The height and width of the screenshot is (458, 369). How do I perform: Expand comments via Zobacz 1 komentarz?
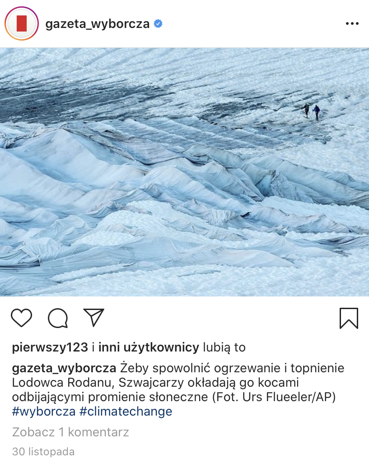tap(70, 432)
